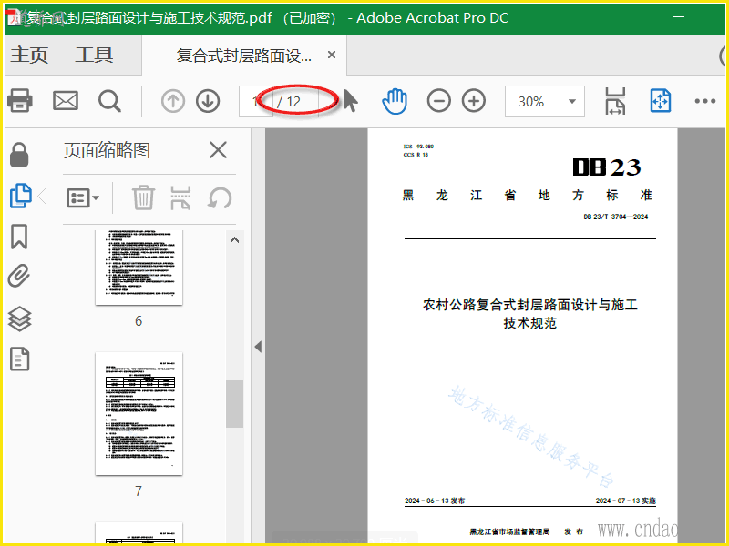Go to next page arrow
The width and height of the screenshot is (729, 546).
(208, 101)
